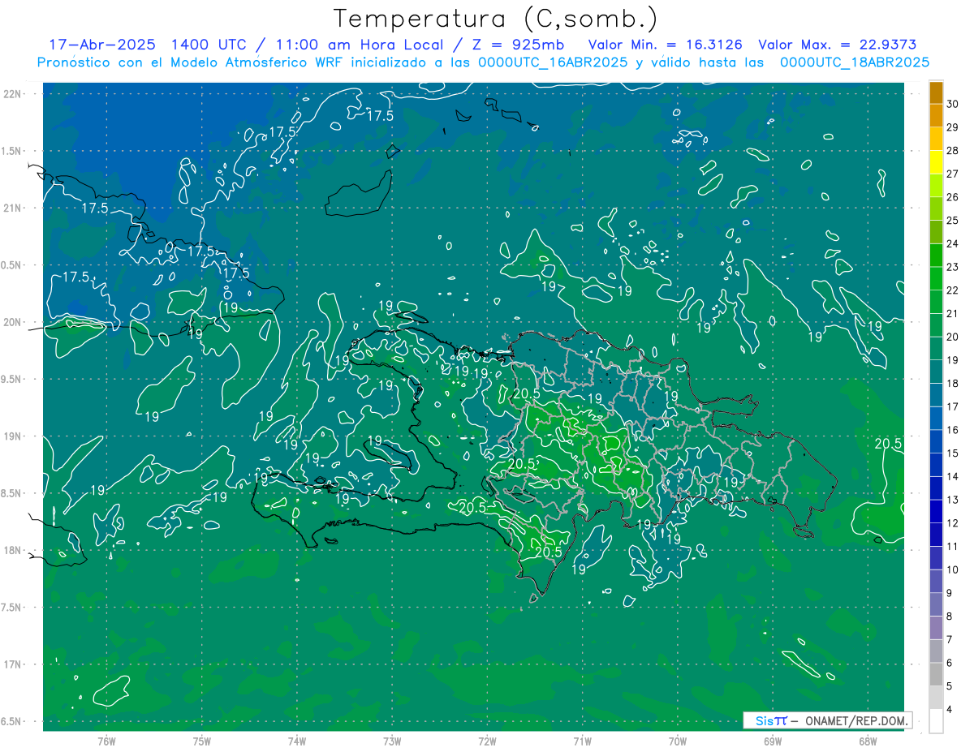The width and height of the screenshot is (974, 752).
Task: Click the "22N" latitude axis label
Action: point(12,94)
